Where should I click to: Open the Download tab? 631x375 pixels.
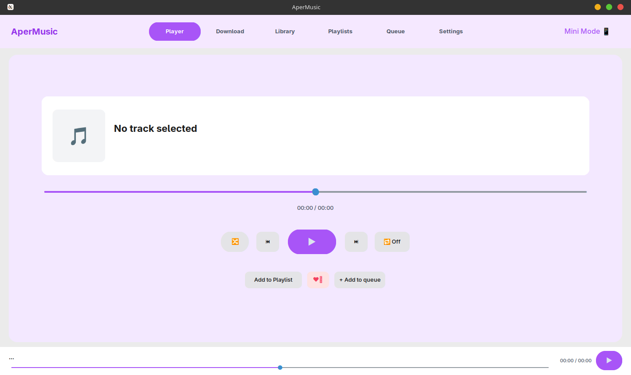tap(230, 32)
